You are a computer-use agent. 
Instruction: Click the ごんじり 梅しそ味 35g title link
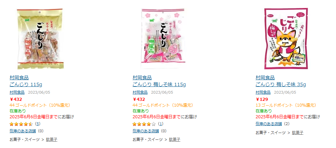[x=281, y=84]
